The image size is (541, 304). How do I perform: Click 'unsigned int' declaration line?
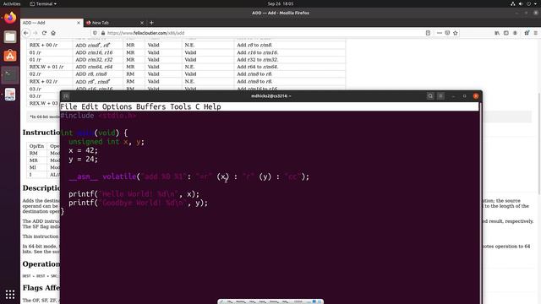107,142
